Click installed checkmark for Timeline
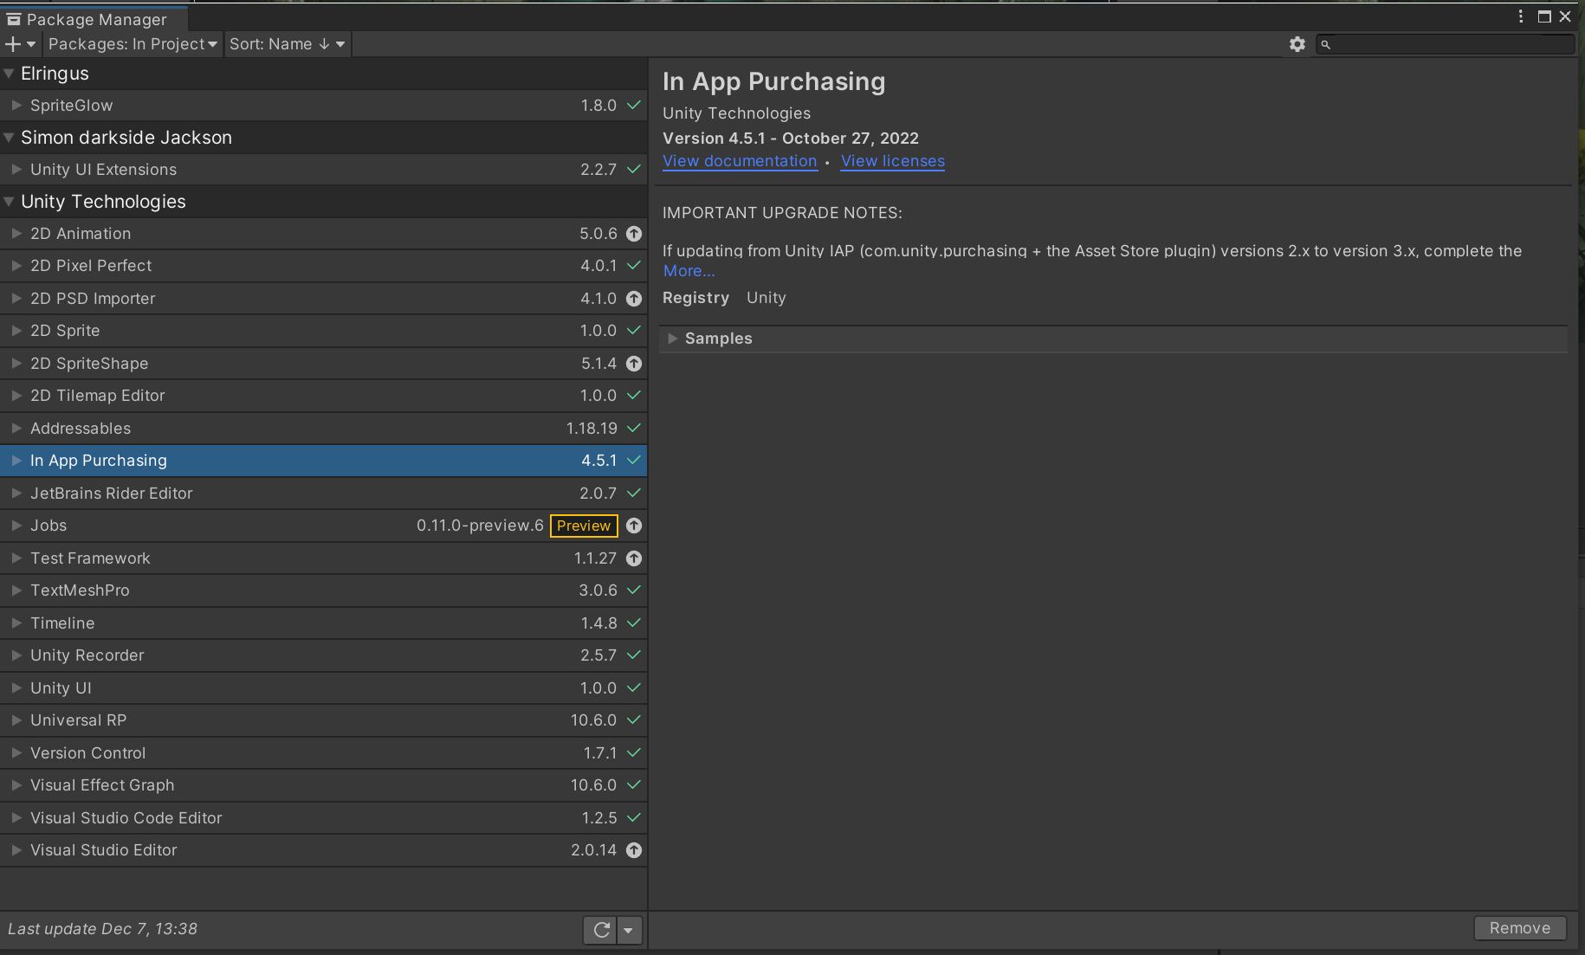The image size is (1585, 955). [x=634, y=623]
